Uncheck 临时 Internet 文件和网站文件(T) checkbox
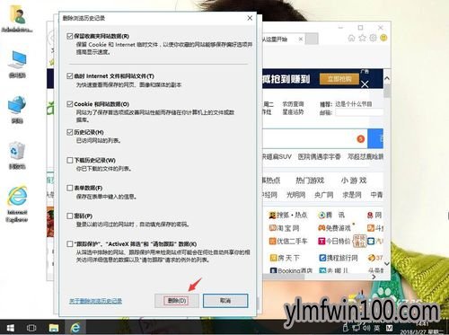This screenshot has width=449, height=335. [70, 76]
